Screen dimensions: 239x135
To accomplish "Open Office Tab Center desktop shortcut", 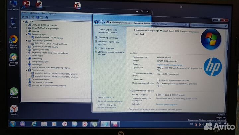I will 13,60.
